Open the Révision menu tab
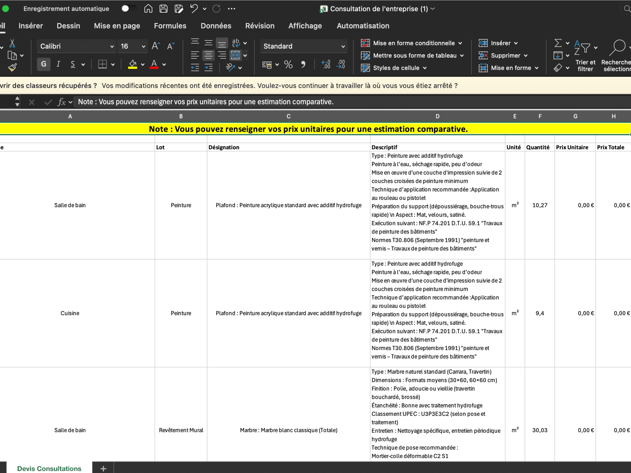 point(260,26)
